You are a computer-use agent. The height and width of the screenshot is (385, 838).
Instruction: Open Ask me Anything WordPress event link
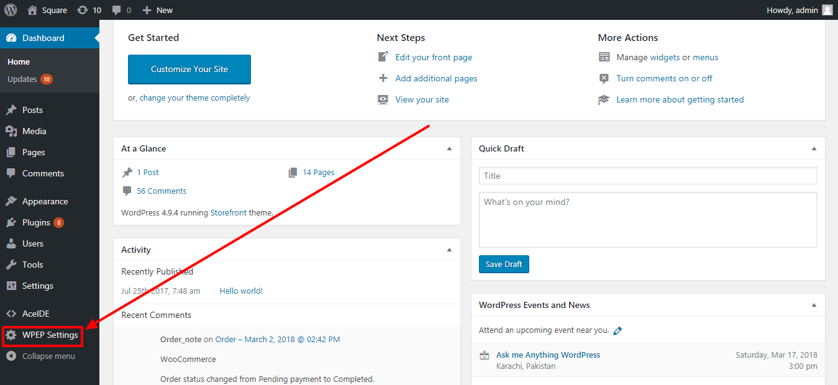click(548, 355)
